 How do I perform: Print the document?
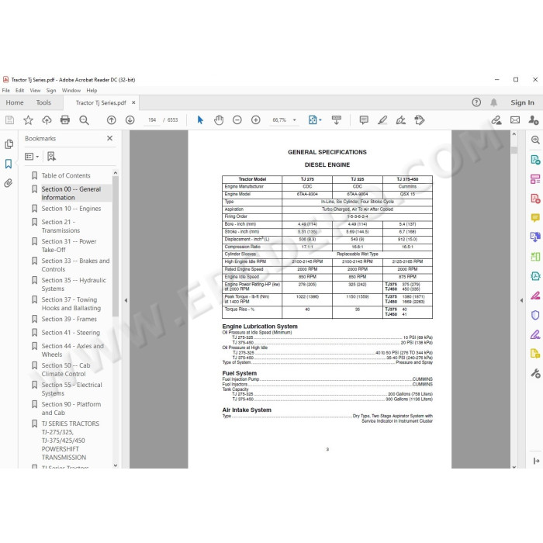click(65, 120)
